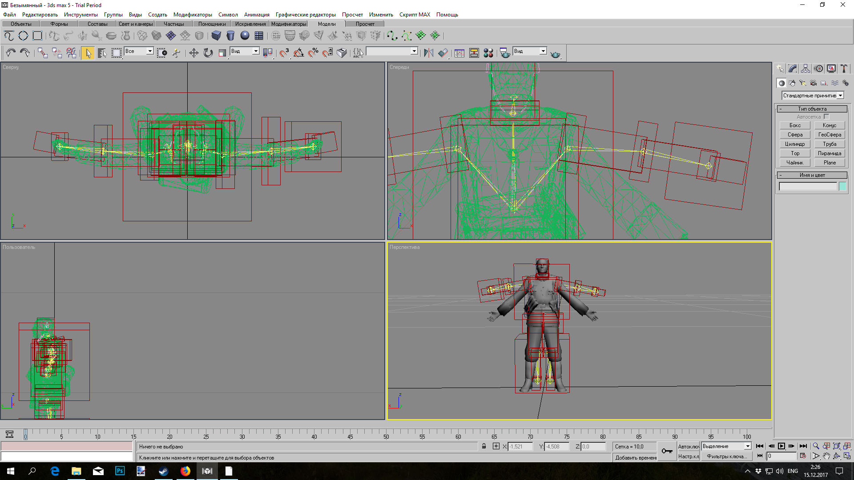The height and width of the screenshot is (480, 854).
Task: Click the Quick Render teapot icon
Action: (556, 54)
